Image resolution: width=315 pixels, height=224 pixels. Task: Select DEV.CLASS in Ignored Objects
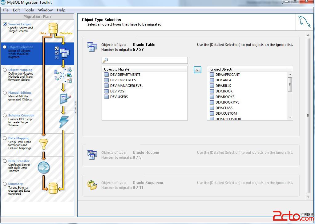224,108
